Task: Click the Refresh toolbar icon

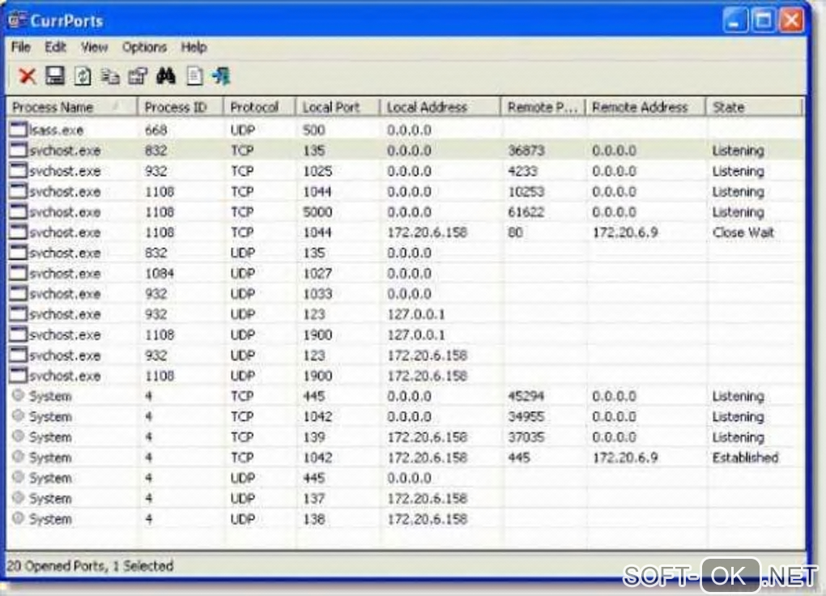Action: pos(82,76)
